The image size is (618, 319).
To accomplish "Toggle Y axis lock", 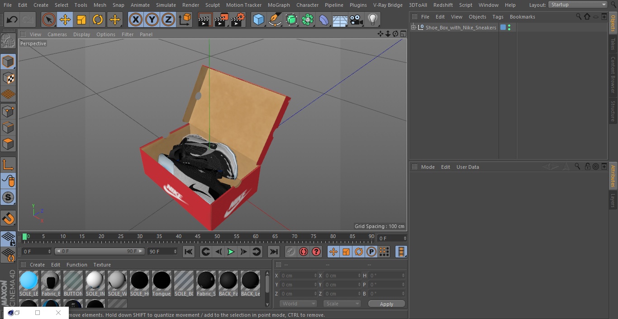I will 152,19.
